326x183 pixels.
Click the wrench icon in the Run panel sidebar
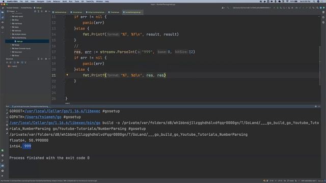7,113
